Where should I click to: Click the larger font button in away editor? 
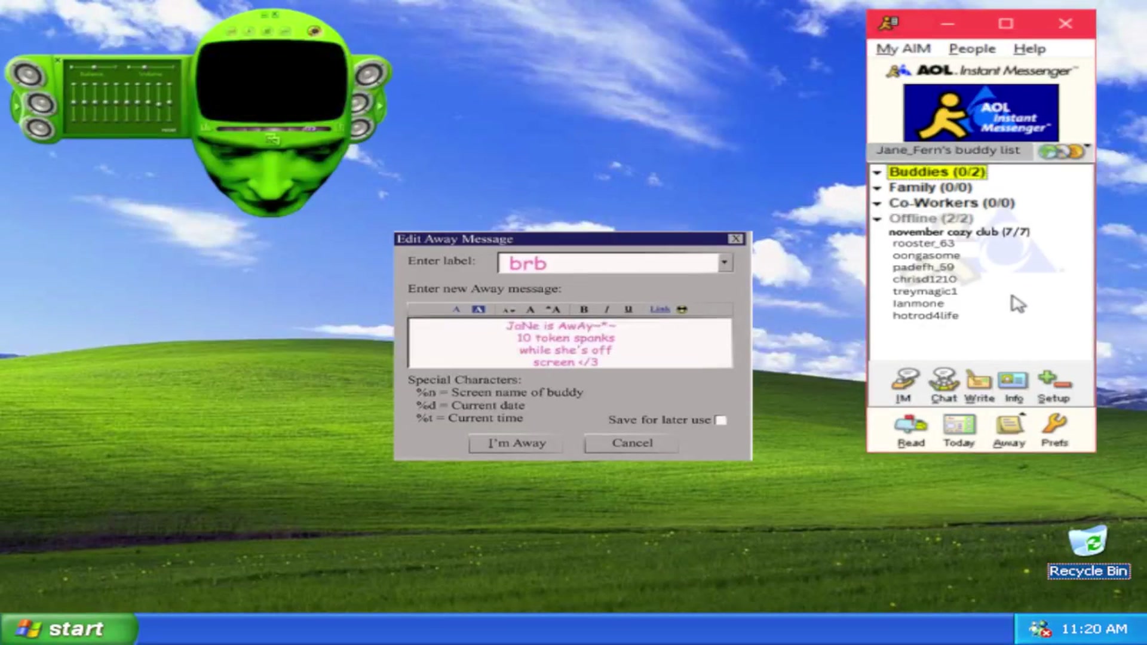tap(553, 309)
